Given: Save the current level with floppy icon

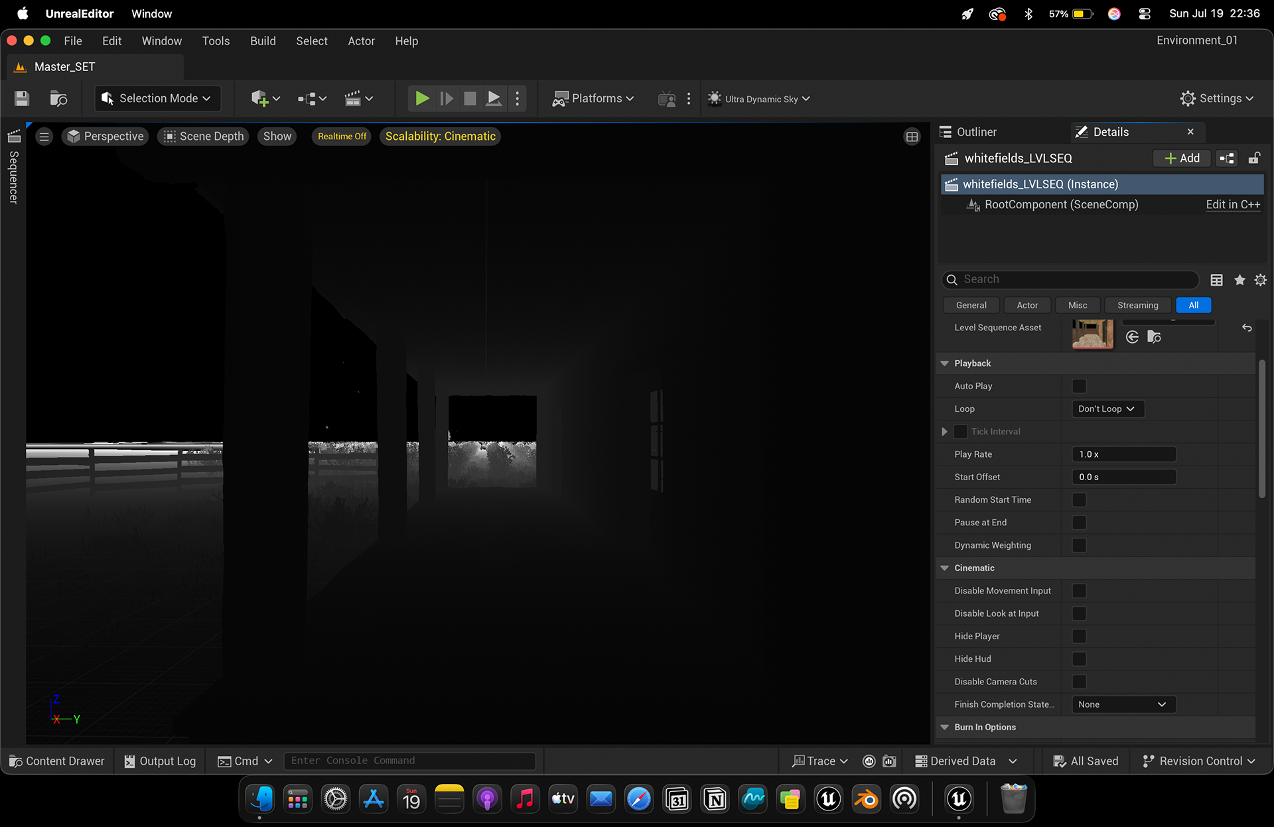Looking at the screenshot, I should (22, 99).
